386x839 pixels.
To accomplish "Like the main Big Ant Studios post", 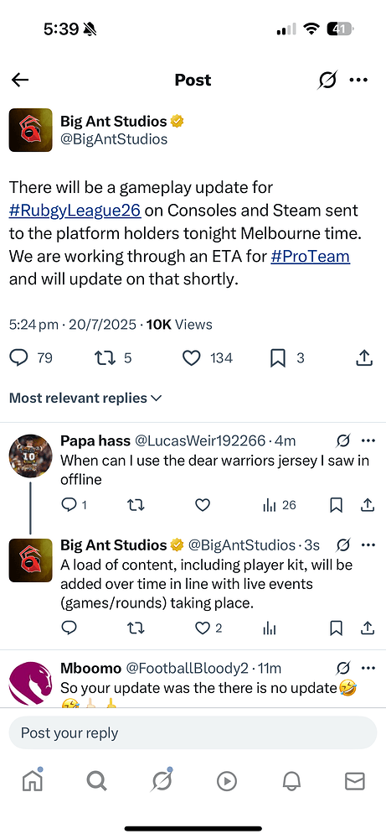I will pos(191,357).
